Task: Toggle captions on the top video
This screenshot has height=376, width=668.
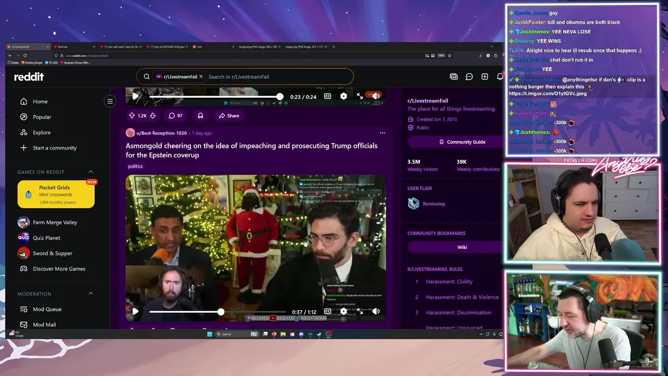Action: pyautogui.click(x=327, y=97)
